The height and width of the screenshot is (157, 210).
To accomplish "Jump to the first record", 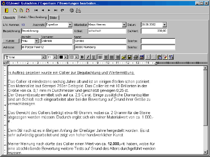I will coord(36,10).
